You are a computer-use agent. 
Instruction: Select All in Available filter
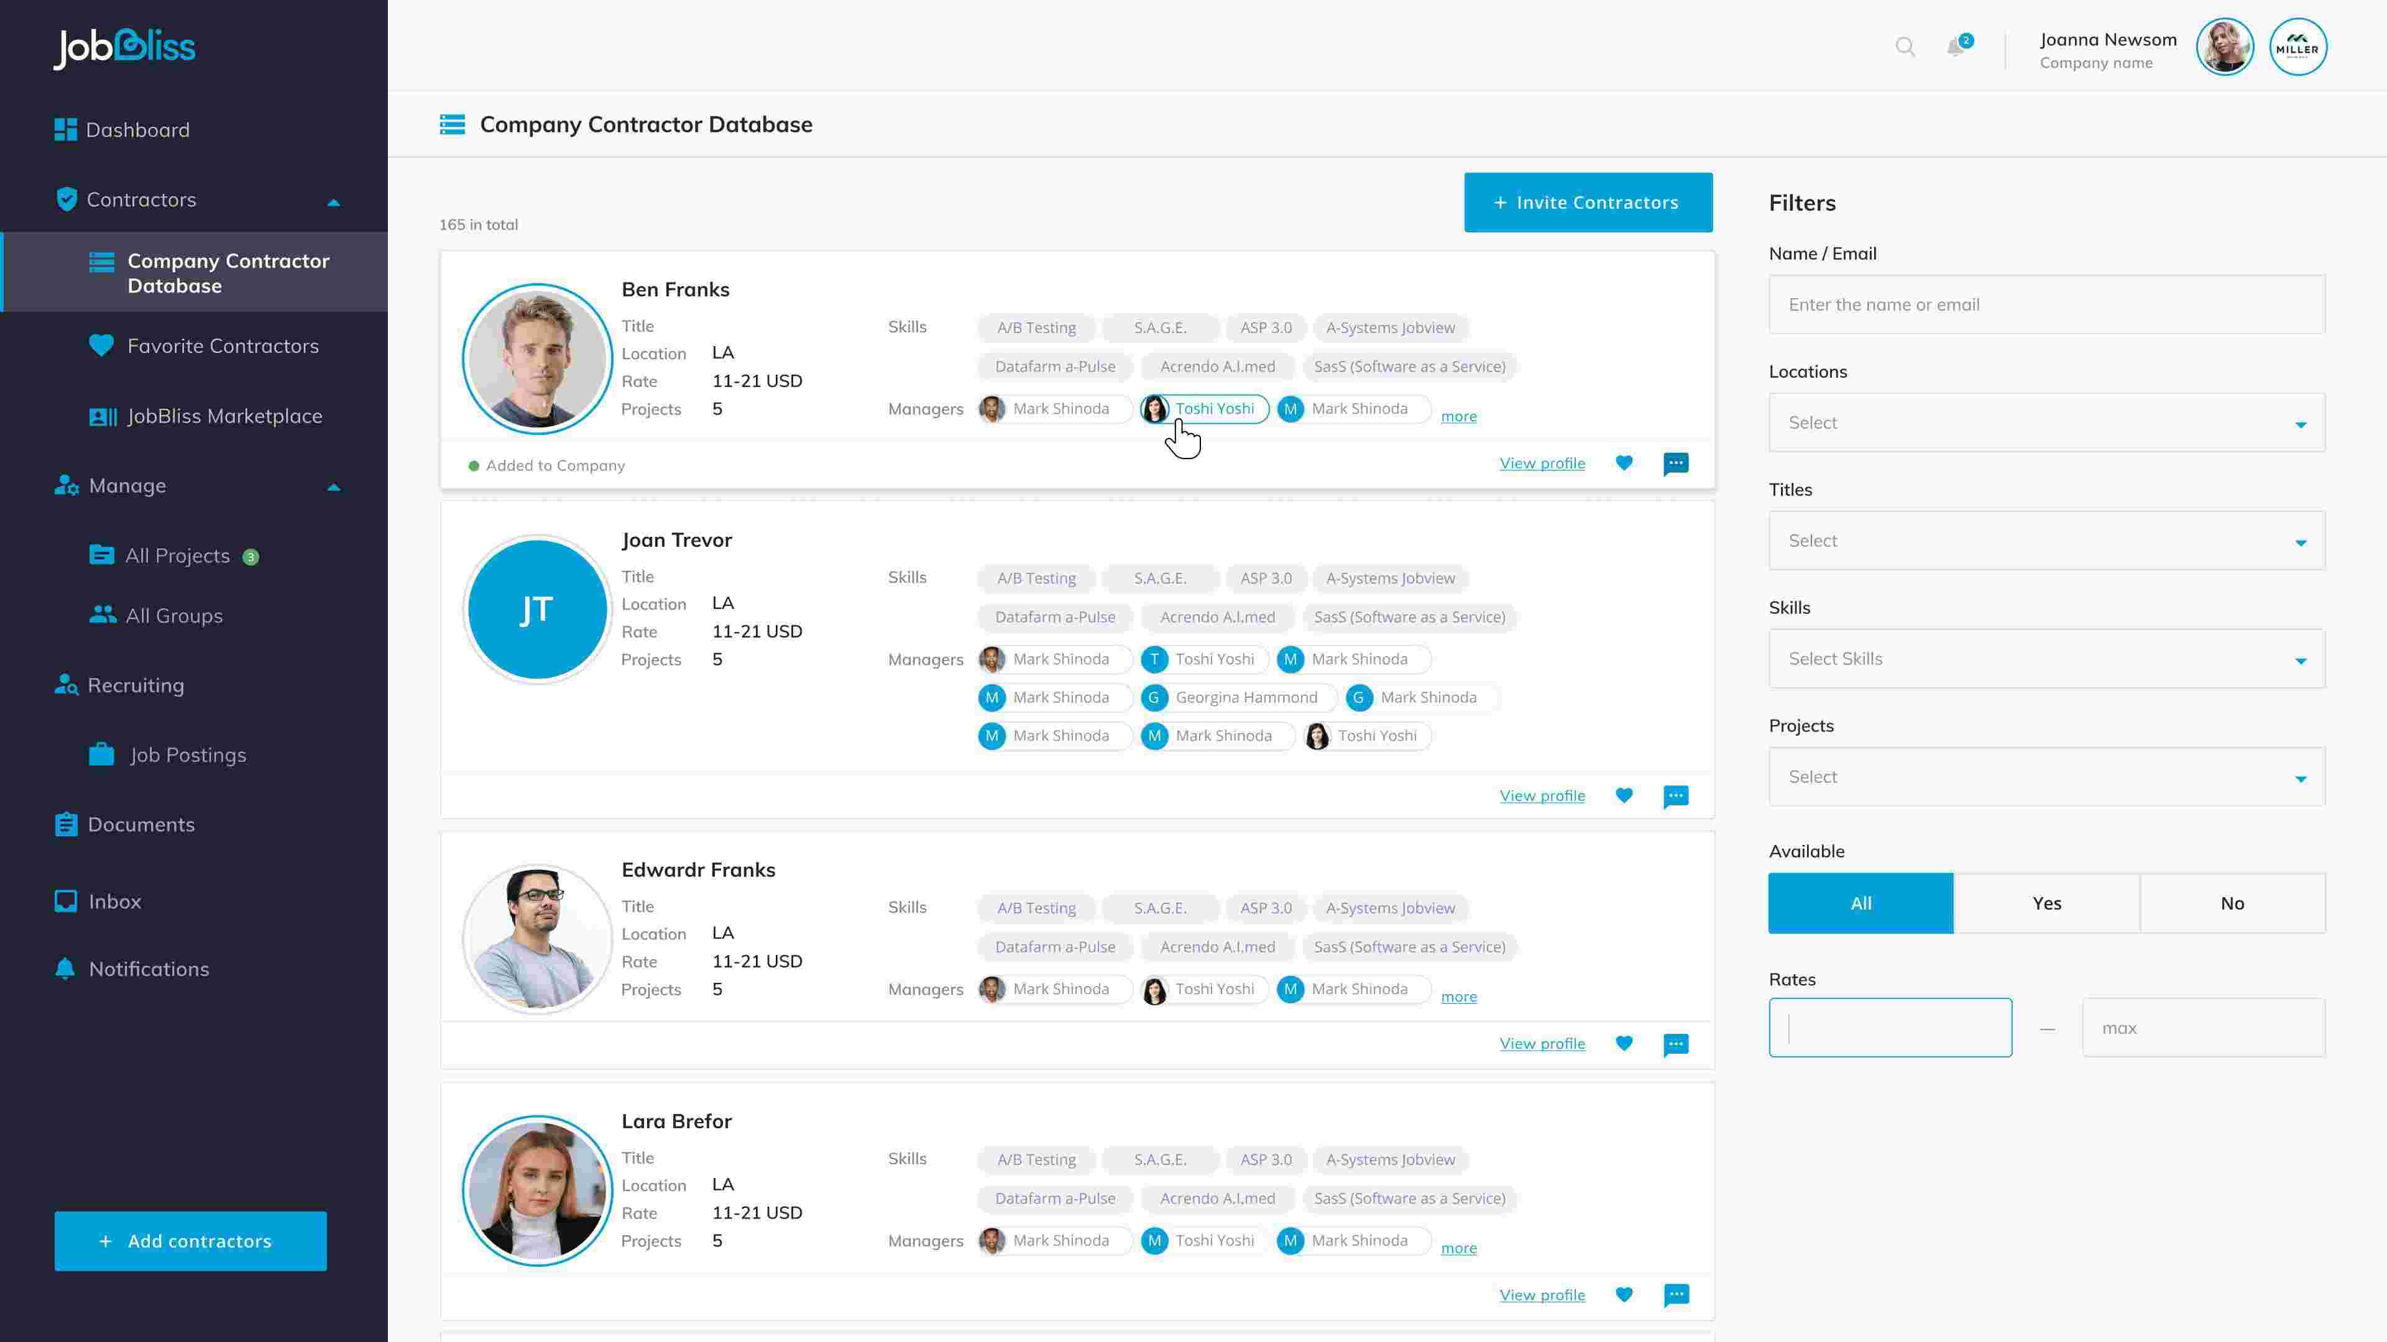click(1860, 903)
